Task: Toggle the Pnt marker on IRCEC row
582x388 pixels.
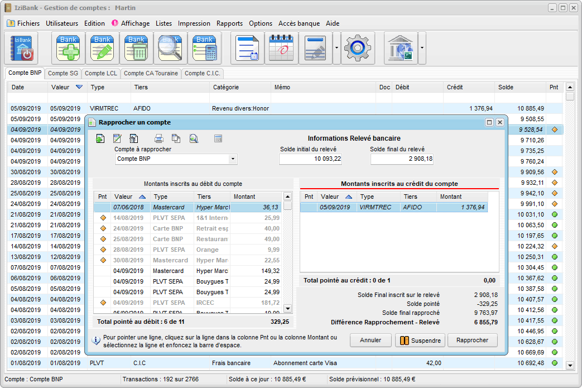Action: [103, 303]
